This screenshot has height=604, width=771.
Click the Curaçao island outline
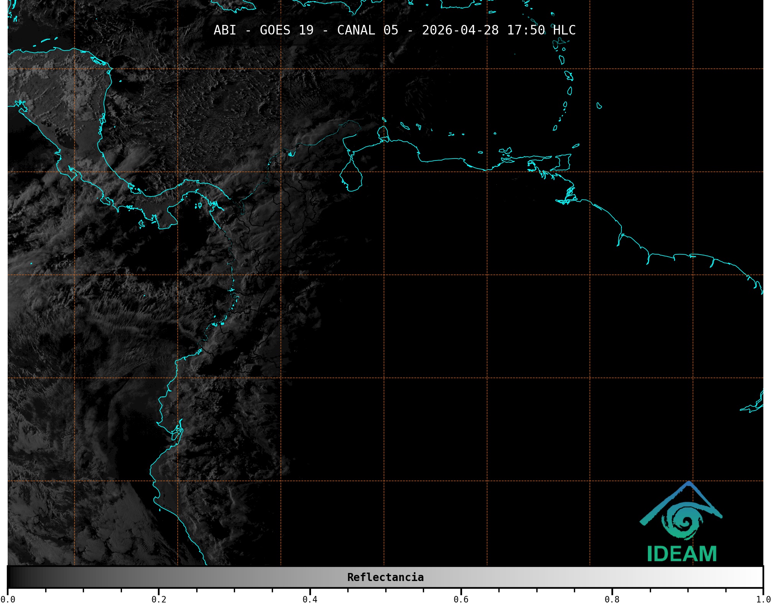(x=405, y=126)
